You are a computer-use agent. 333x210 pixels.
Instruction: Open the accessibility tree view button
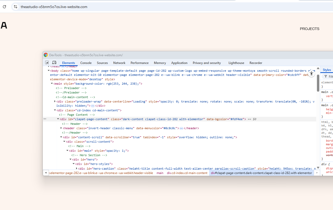tap(311, 73)
